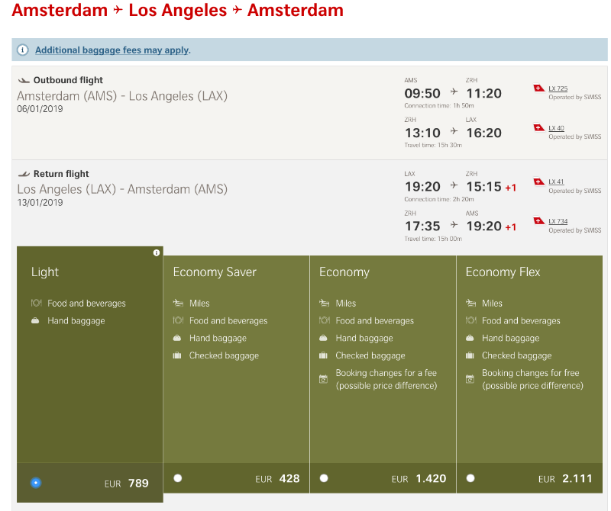Viewport: 611px width, 511px height.
Task: Click the info icon beside additional baggage notice
Action: 23,50
